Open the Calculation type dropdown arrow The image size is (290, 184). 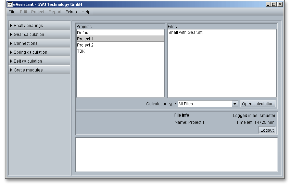coord(235,104)
